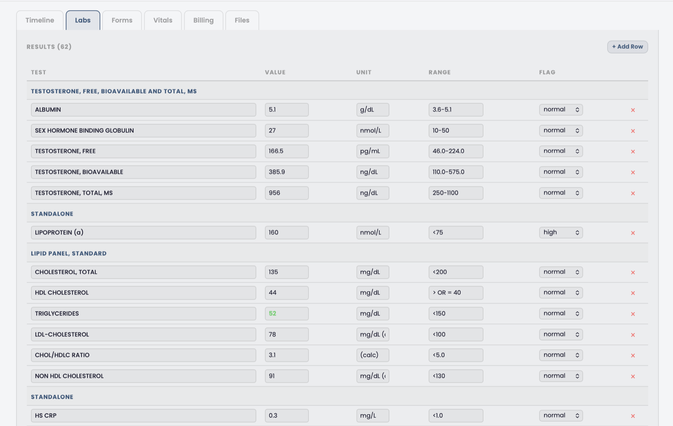Edit the SEX HORMONE BINDING GLOBULIN unit nmol/L
This screenshot has height=426, width=673.
point(373,131)
